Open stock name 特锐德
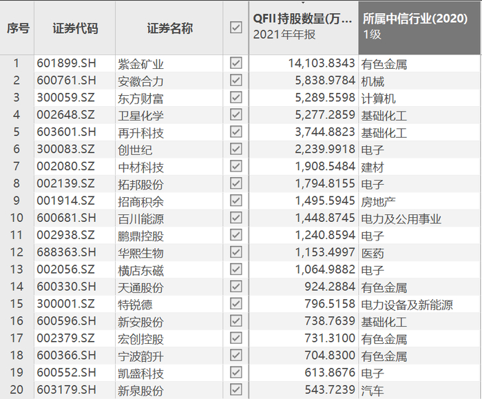Image resolution: width=482 pixels, height=399 pixels. coord(135,305)
